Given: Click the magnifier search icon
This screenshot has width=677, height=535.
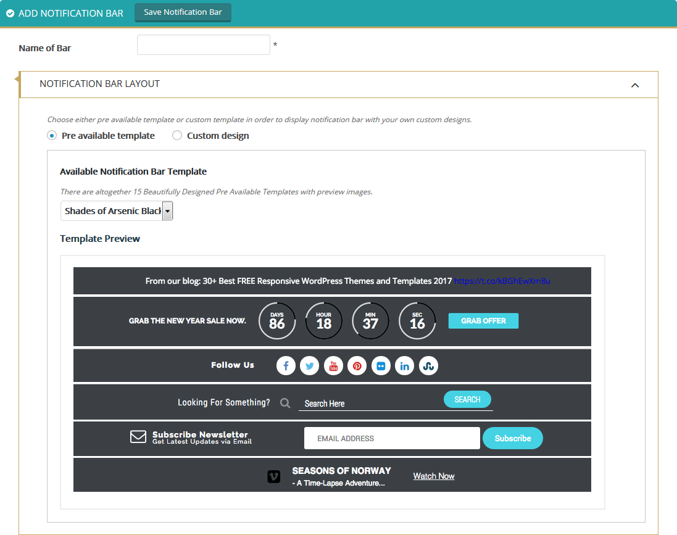Looking at the screenshot, I should click(285, 403).
